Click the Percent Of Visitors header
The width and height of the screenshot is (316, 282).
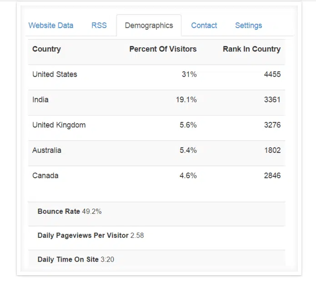pos(163,49)
